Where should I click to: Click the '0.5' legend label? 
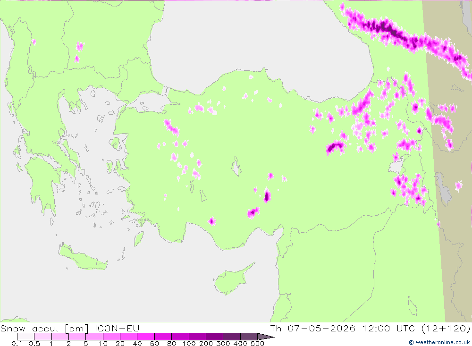click(x=34, y=344)
